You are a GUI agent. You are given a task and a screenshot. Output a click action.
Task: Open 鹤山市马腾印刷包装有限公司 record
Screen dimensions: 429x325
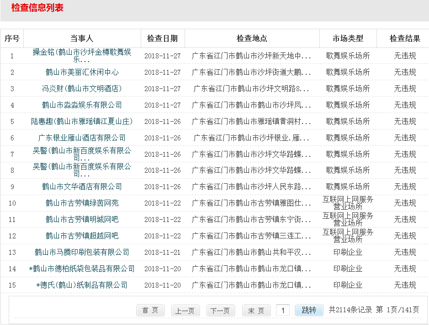(x=82, y=252)
